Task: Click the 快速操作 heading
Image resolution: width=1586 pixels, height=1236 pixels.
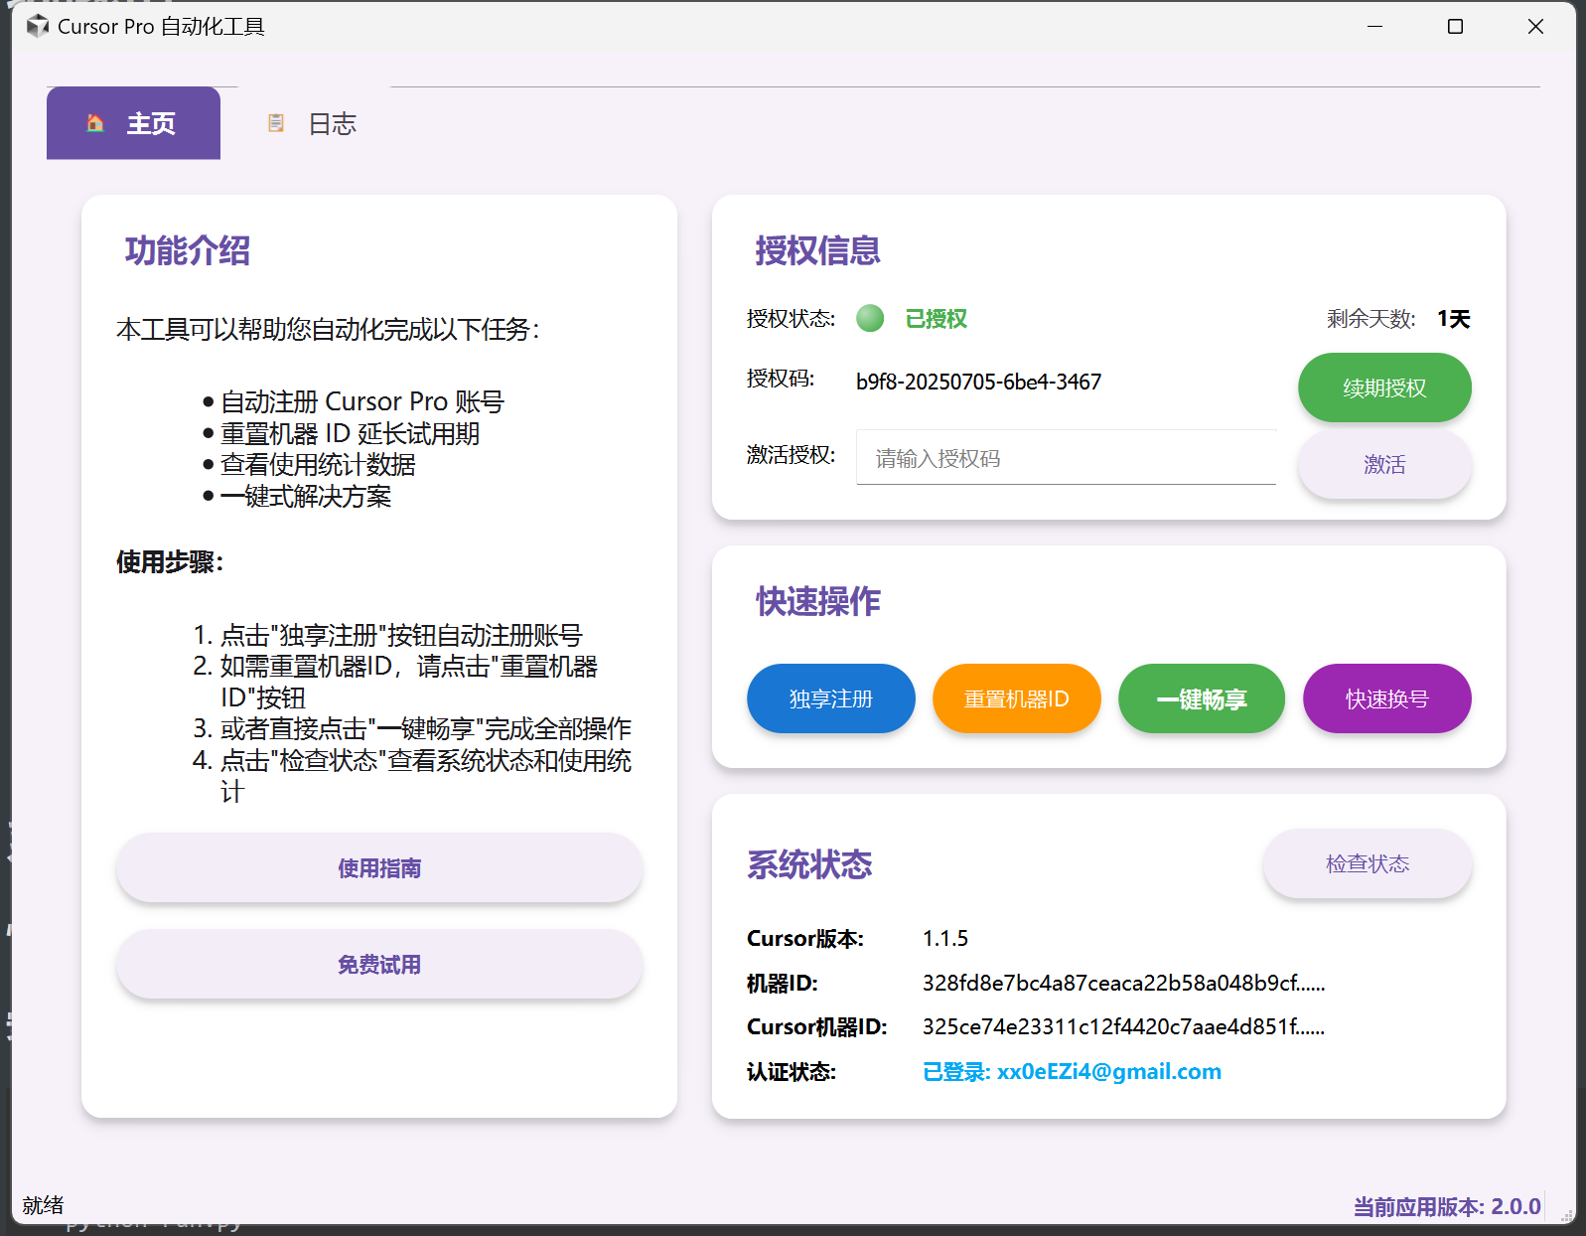Action: [817, 601]
